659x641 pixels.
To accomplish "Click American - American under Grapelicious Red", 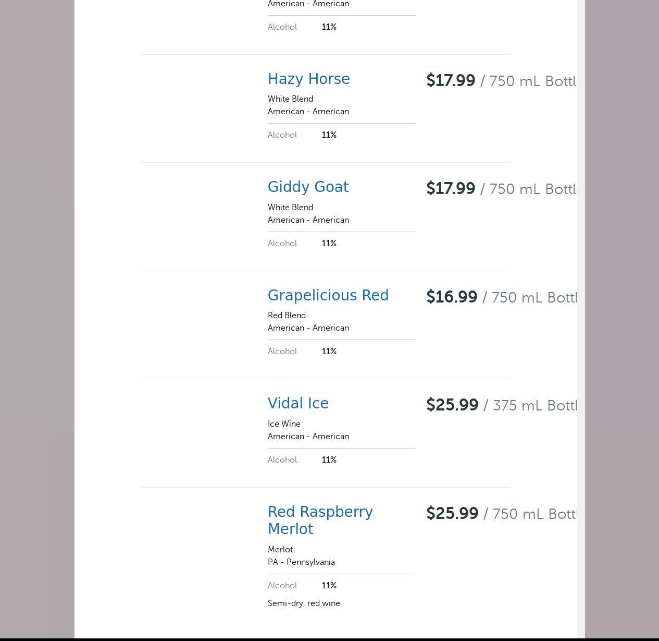I will click(308, 328).
